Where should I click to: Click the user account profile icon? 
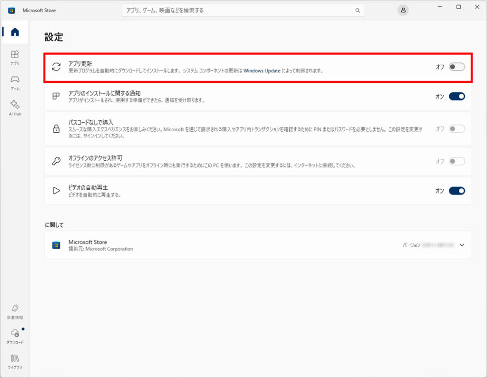(403, 10)
